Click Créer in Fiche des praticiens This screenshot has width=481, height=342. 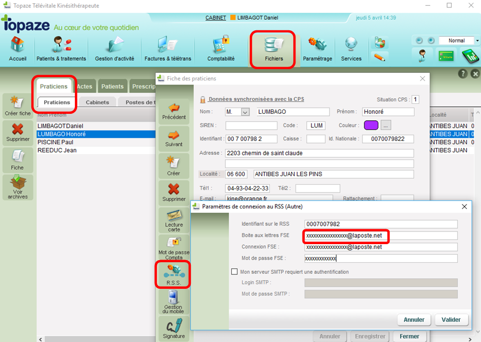click(x=174, y=166)
